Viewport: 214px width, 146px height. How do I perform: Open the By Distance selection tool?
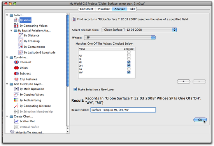coord(32,35)
